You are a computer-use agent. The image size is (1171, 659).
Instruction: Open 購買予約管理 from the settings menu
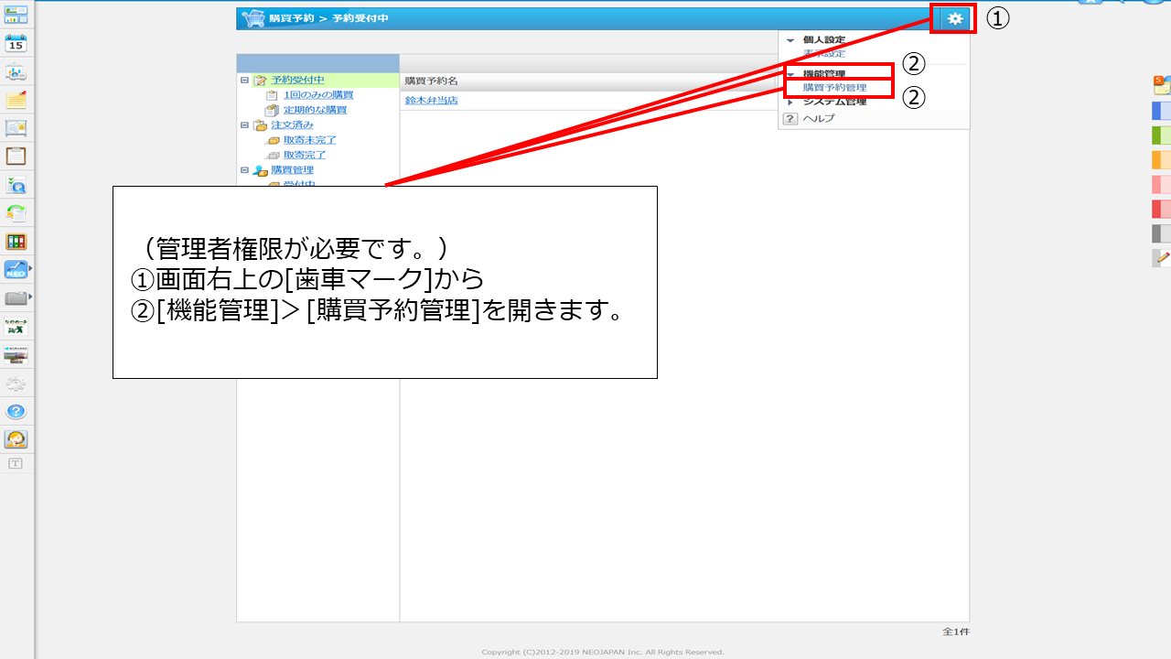coord(834,88)
